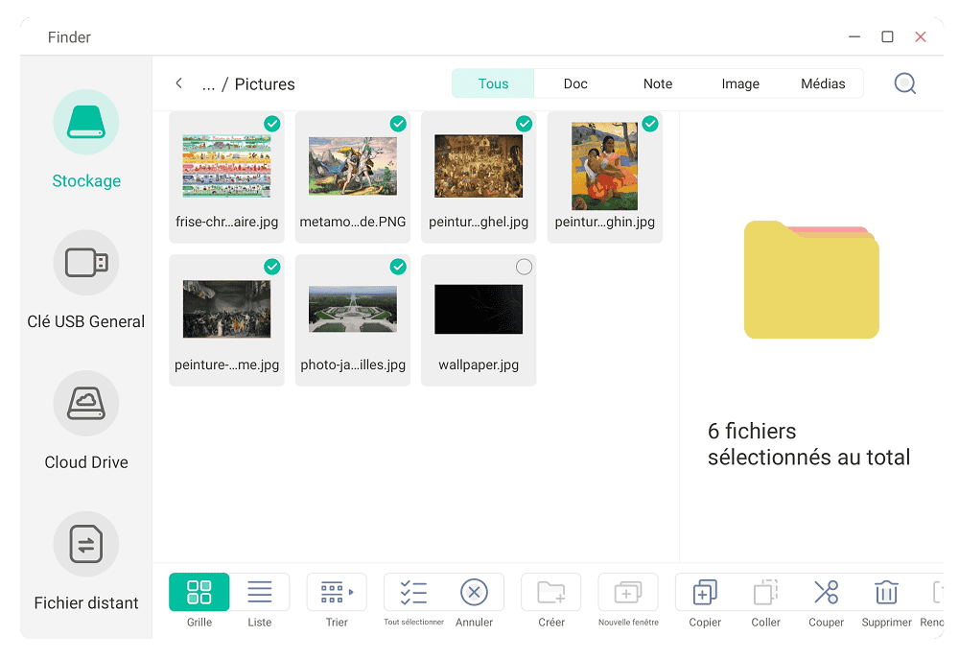959x659 pixels.
Task: Click the Coller paste icon
Action: pyautogui.click(x=765, y=592)
